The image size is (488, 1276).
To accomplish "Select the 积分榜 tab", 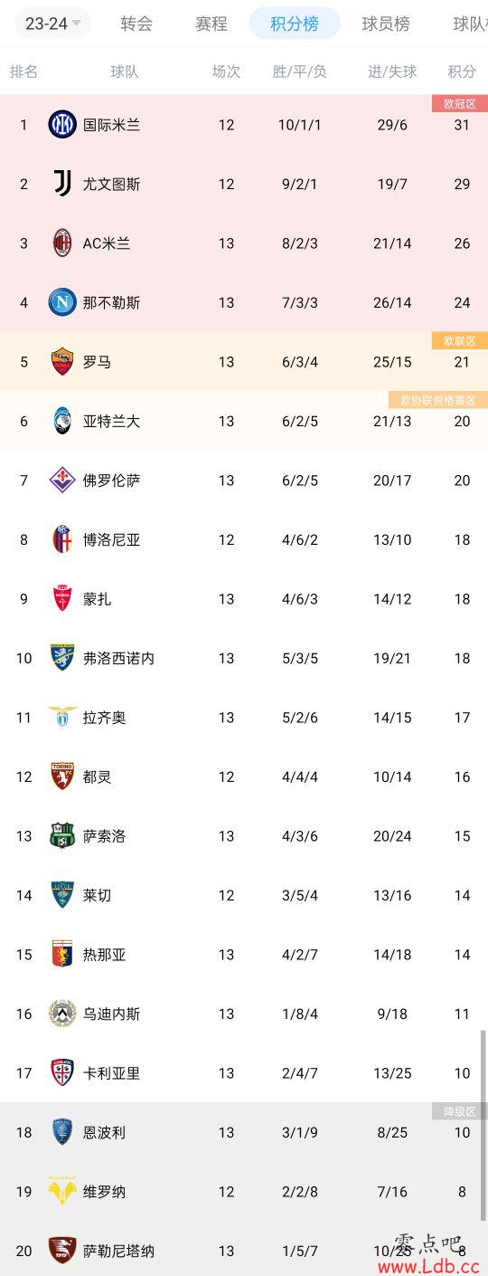I will (295, 24).
